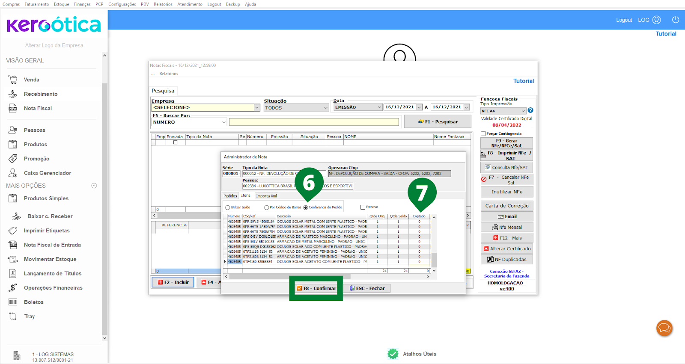
Task: Click the Caixa Gerenciador icon
Action: [x=13, y=173]
